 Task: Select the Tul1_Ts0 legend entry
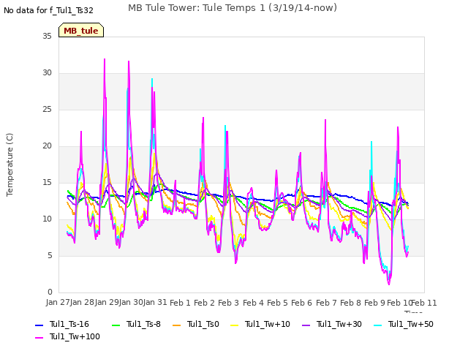(196, 324)
